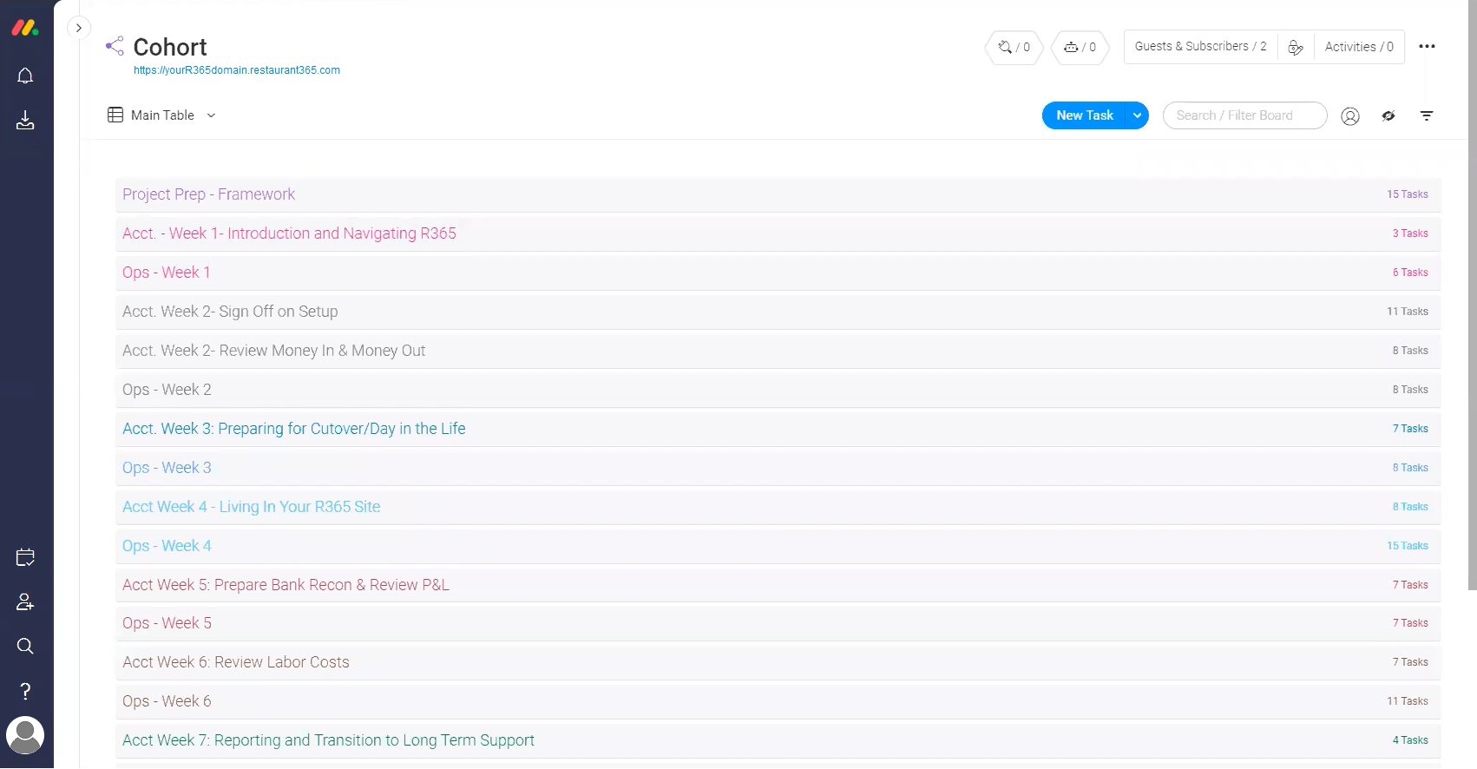Click the 15 Tasks count for Project Prep
This screenshot has height=769, width=1477.
(1407, 194)
